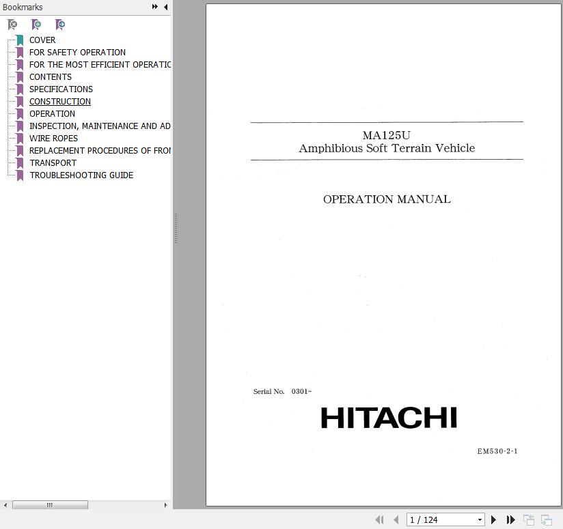
Task: Click the bookmark go-to arrow icon
Action: click(x=60, y=25)
